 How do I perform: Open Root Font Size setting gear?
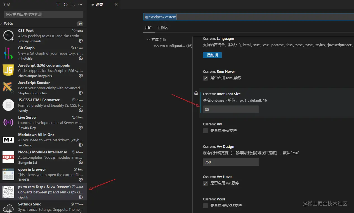point(196,93)
